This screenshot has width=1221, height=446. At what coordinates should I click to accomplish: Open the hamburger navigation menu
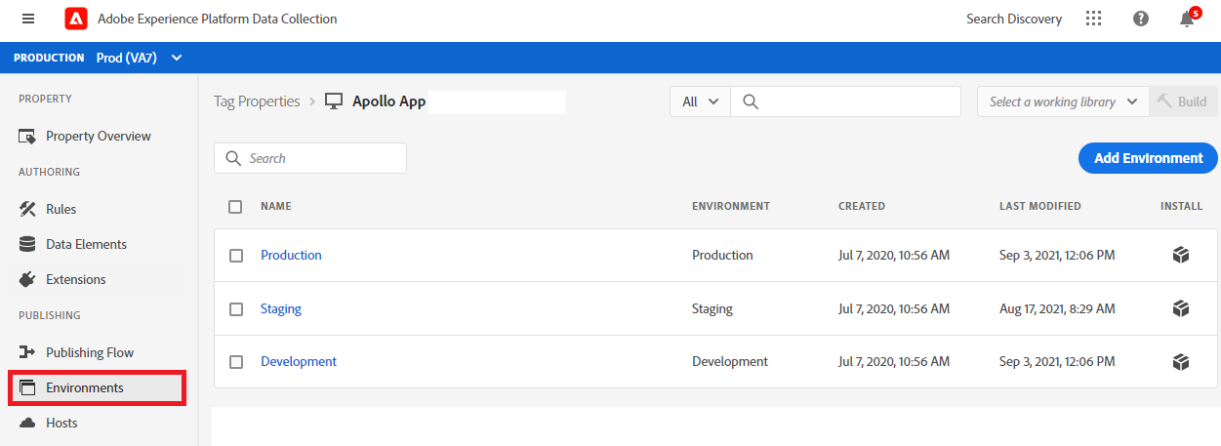coord(28,19)
